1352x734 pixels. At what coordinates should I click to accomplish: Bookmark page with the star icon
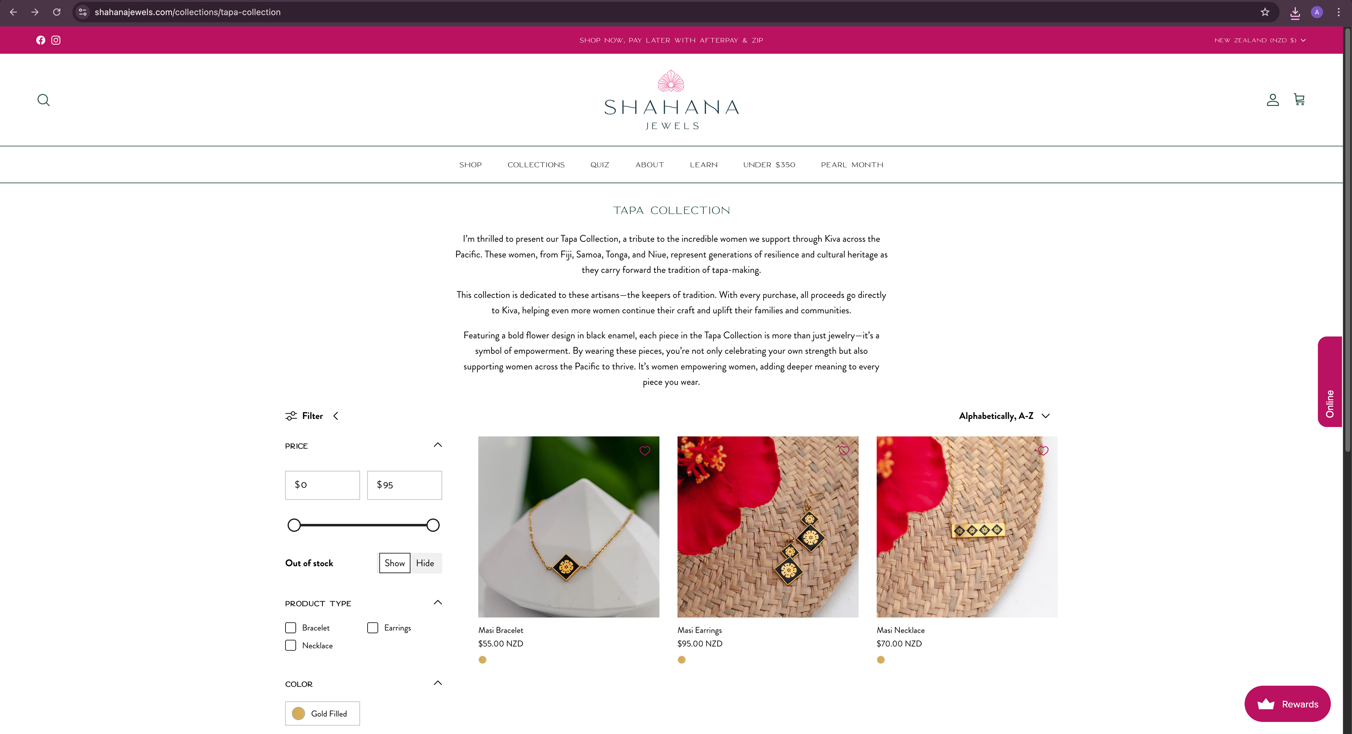(x=1265, y=12)
